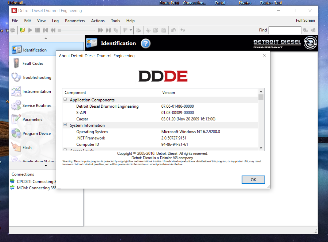Click the Full Screen button
328x242 pixels.
(305, 20)
